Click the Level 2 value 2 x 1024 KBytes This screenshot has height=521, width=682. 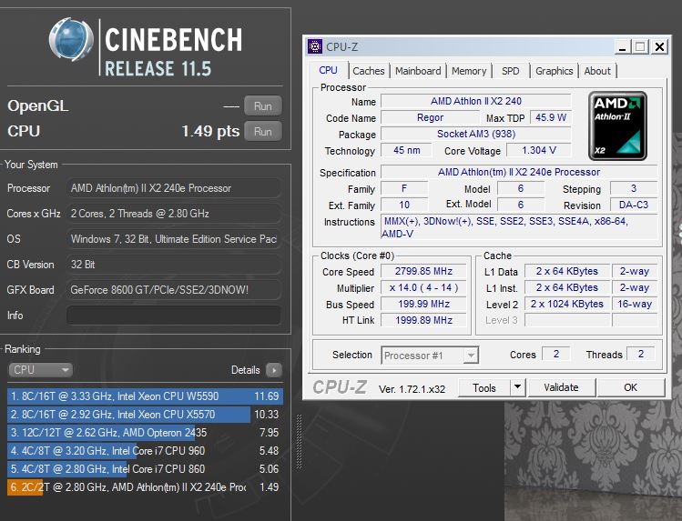pyautogui.click(x=566, y=304)
